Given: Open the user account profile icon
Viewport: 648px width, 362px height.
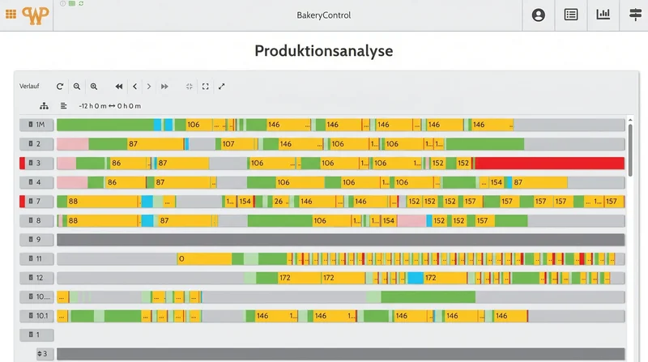Looking at the screenshot, I should pos(538,15).
